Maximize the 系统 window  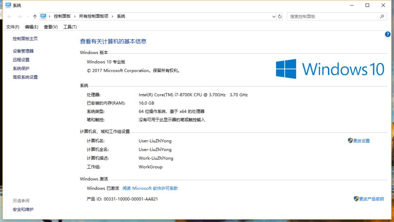click(x=367, y=5)
